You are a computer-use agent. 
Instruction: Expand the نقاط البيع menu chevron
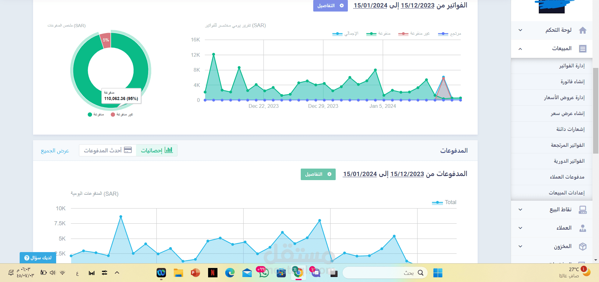coord(520,210)
